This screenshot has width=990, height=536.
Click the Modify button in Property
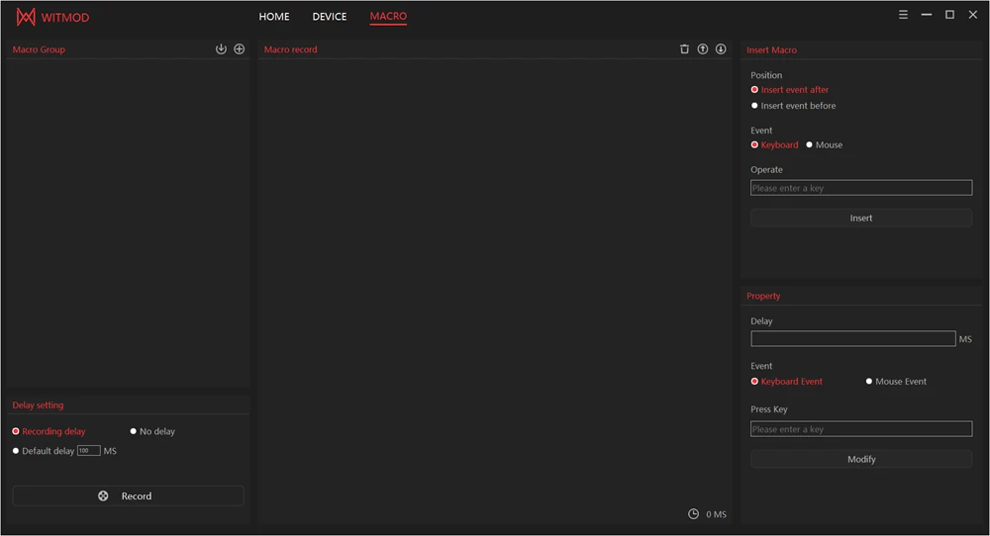860,460
